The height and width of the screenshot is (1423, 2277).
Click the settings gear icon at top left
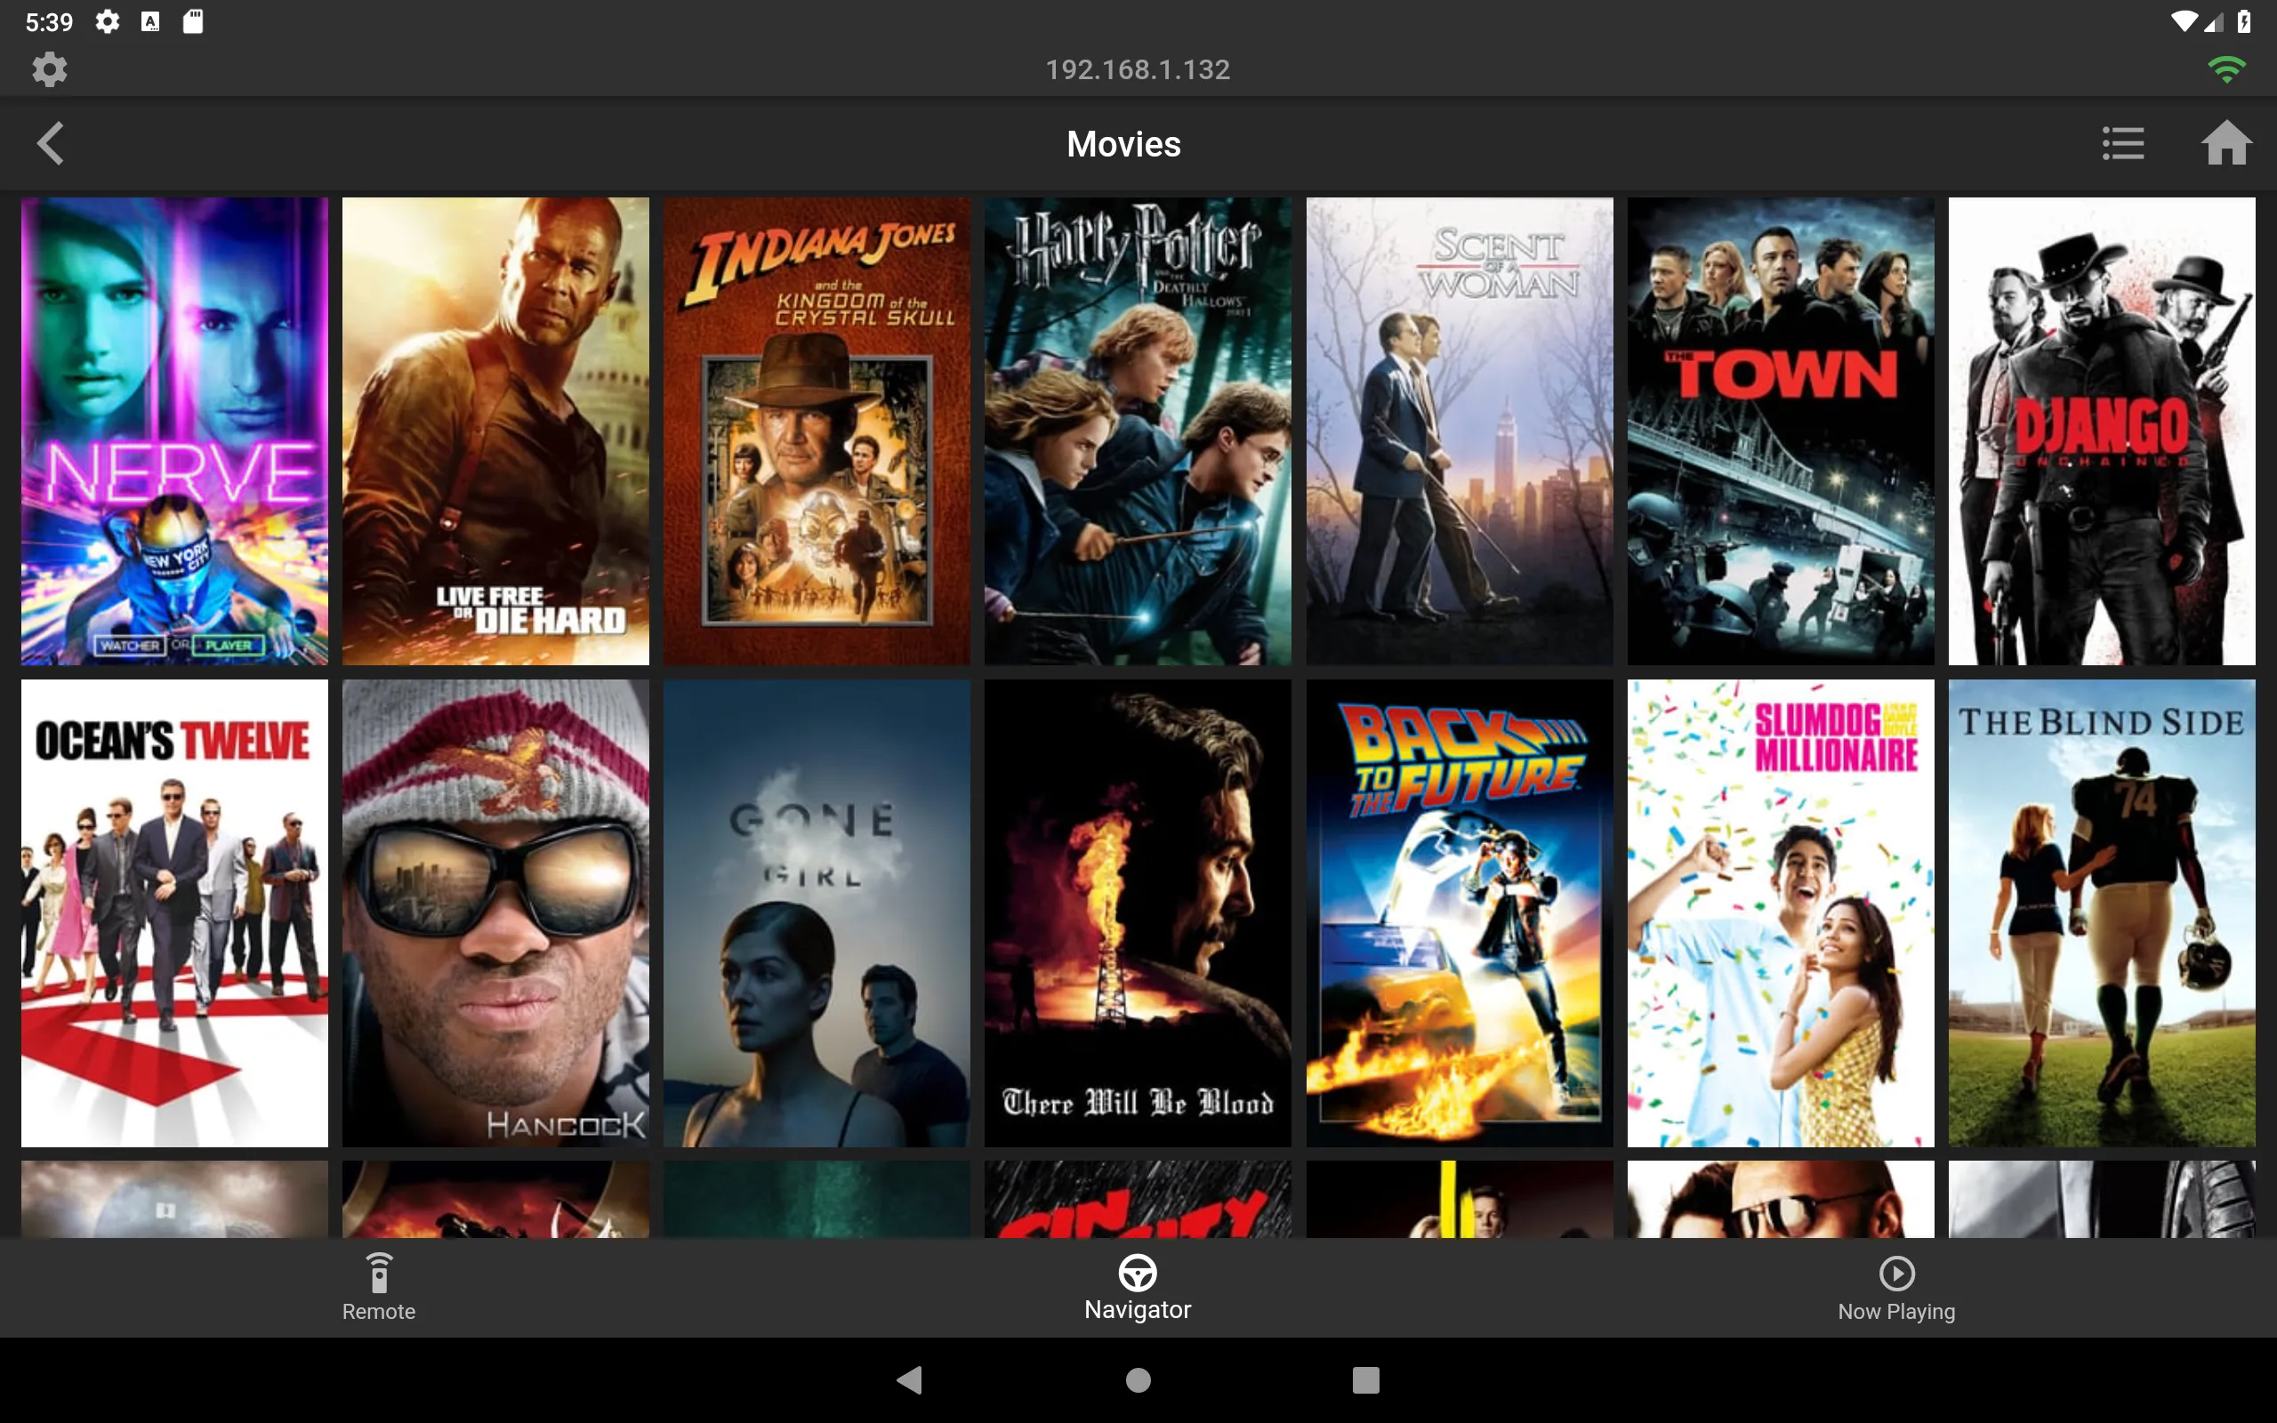47,68
